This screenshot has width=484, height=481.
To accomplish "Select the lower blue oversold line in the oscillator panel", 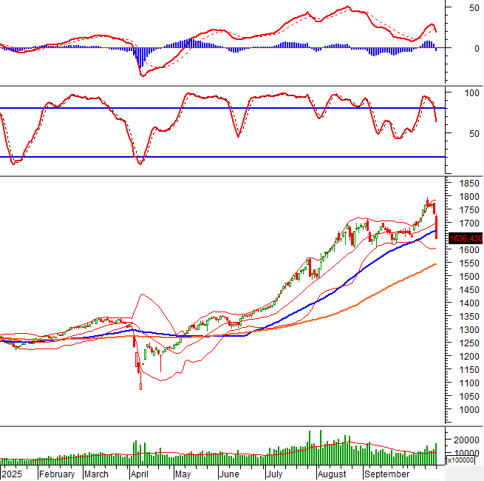I will click(x=222, y=157).
